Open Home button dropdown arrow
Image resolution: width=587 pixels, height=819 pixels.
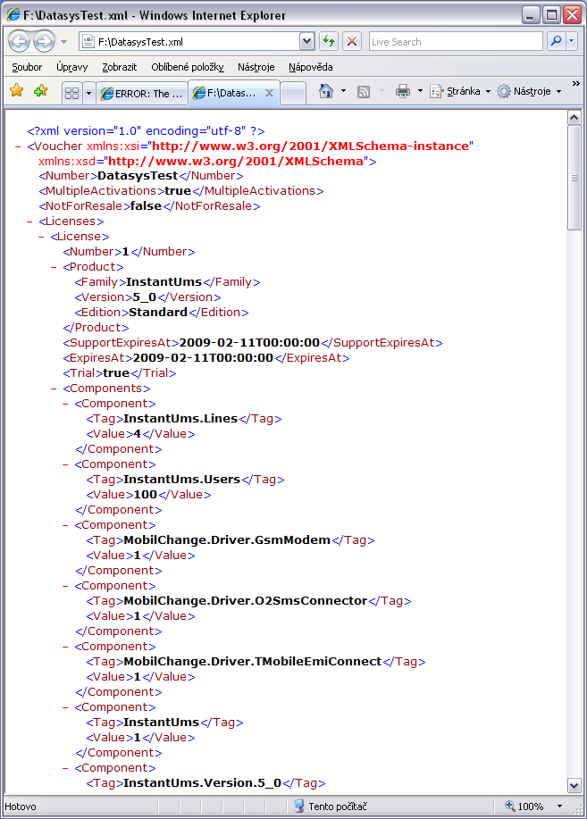(x=343, y=91)
